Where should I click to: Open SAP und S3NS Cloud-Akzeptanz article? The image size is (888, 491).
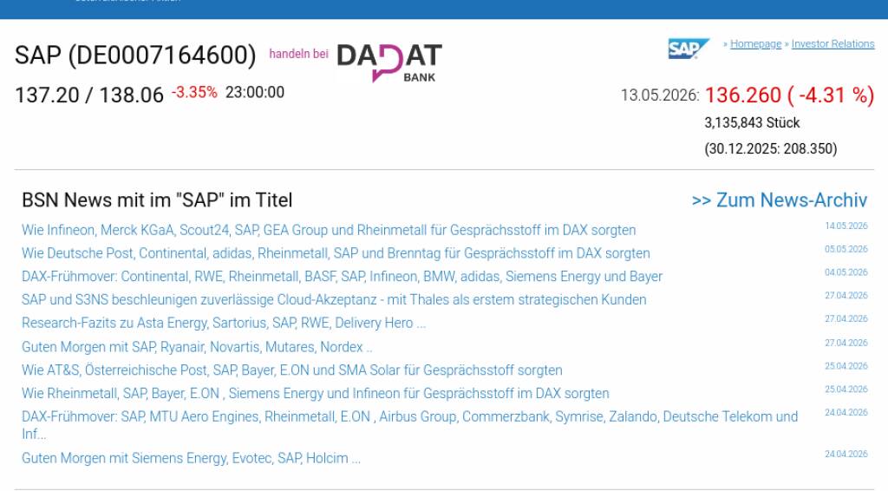[334, 299]
